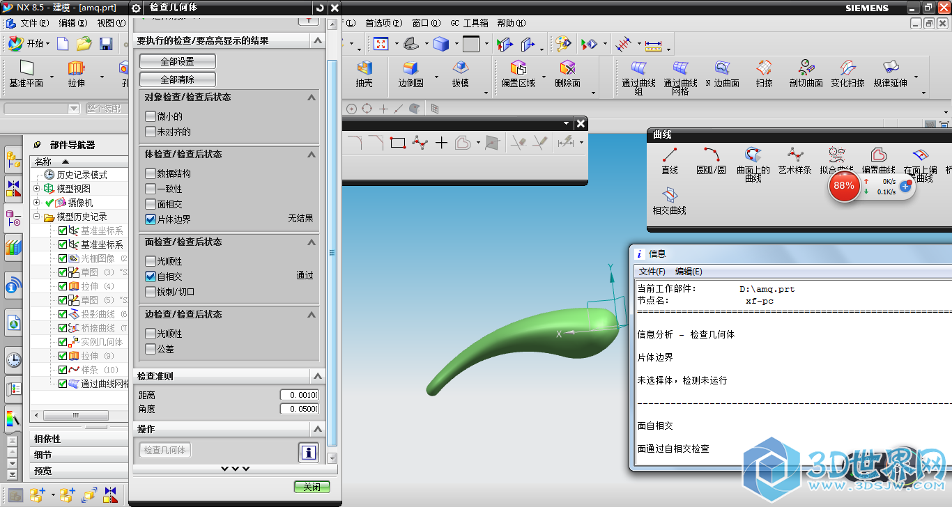
Task: Select the 艺术样条 studio spline tool
Action: point(794,160)
